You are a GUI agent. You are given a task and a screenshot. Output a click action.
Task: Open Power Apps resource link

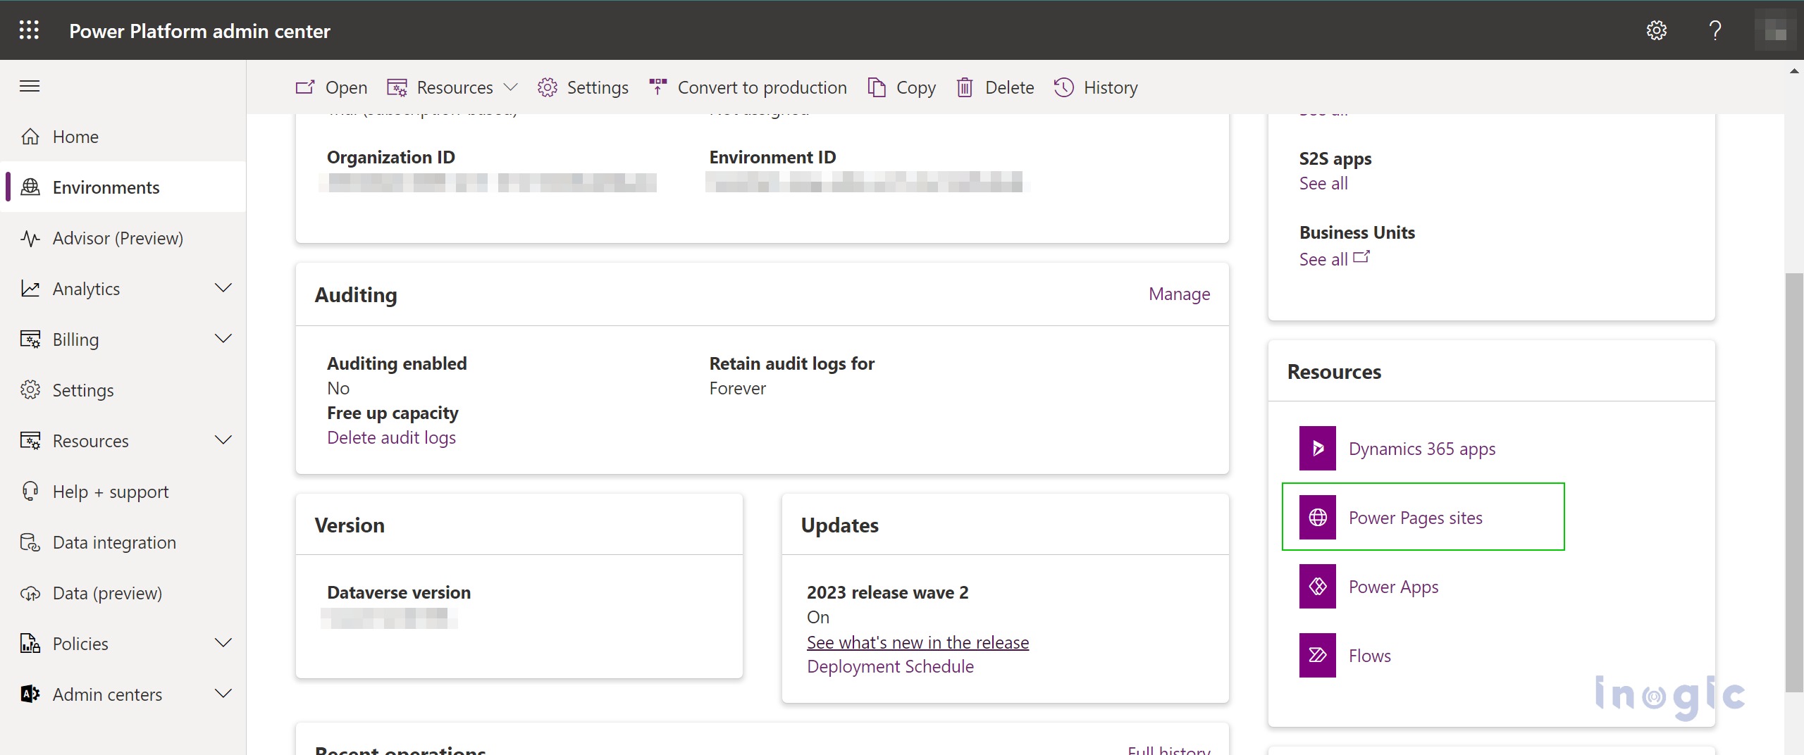[x=1393, y=587]
